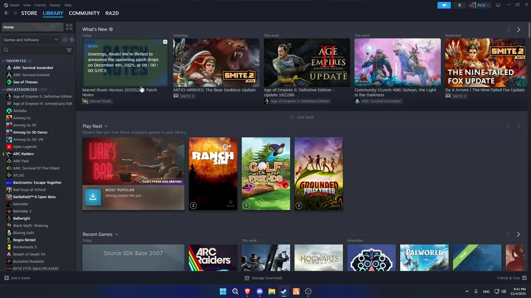Open the Games menu
Viewport: 531px width, 298px height.
(x=55, y=5)
